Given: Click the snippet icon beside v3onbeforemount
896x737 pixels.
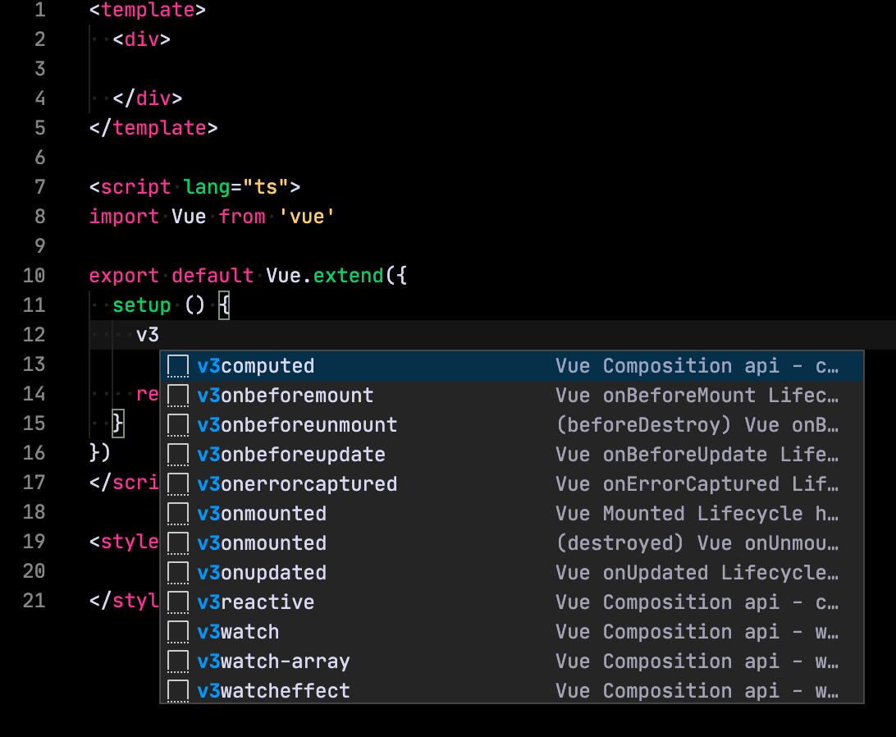Looking at the screenshot, I should point(178,396).
